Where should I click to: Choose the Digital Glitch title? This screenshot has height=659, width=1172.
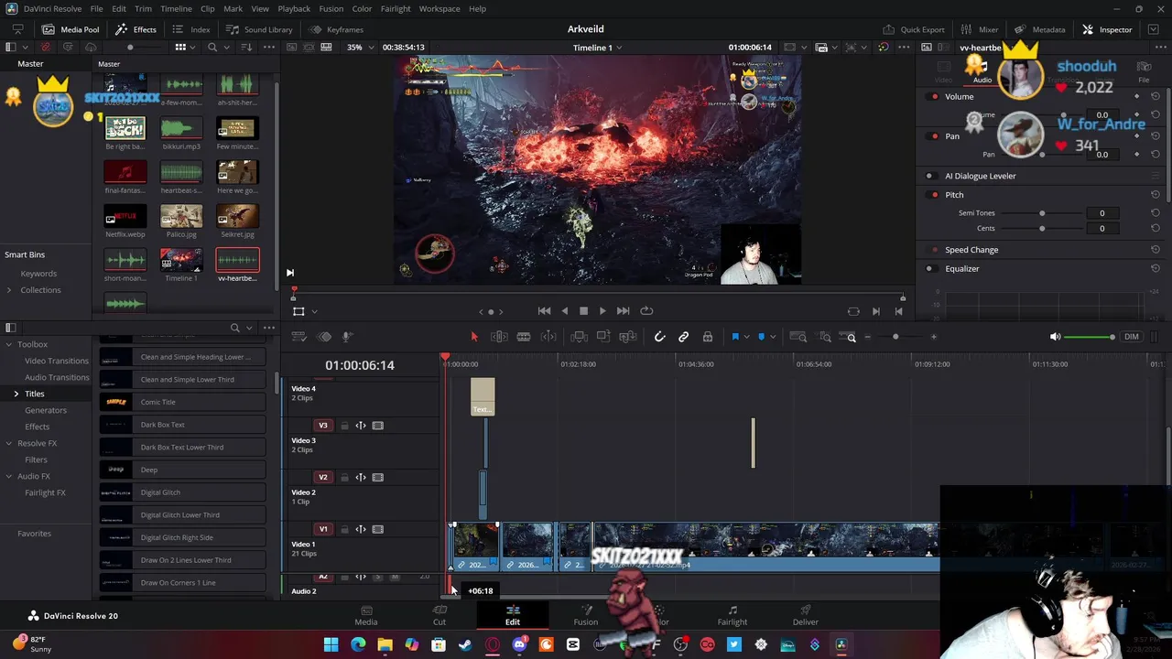[x=183, y=492]
